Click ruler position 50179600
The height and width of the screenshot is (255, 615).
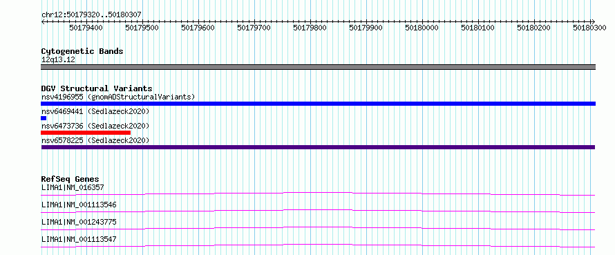pos(198,28)
